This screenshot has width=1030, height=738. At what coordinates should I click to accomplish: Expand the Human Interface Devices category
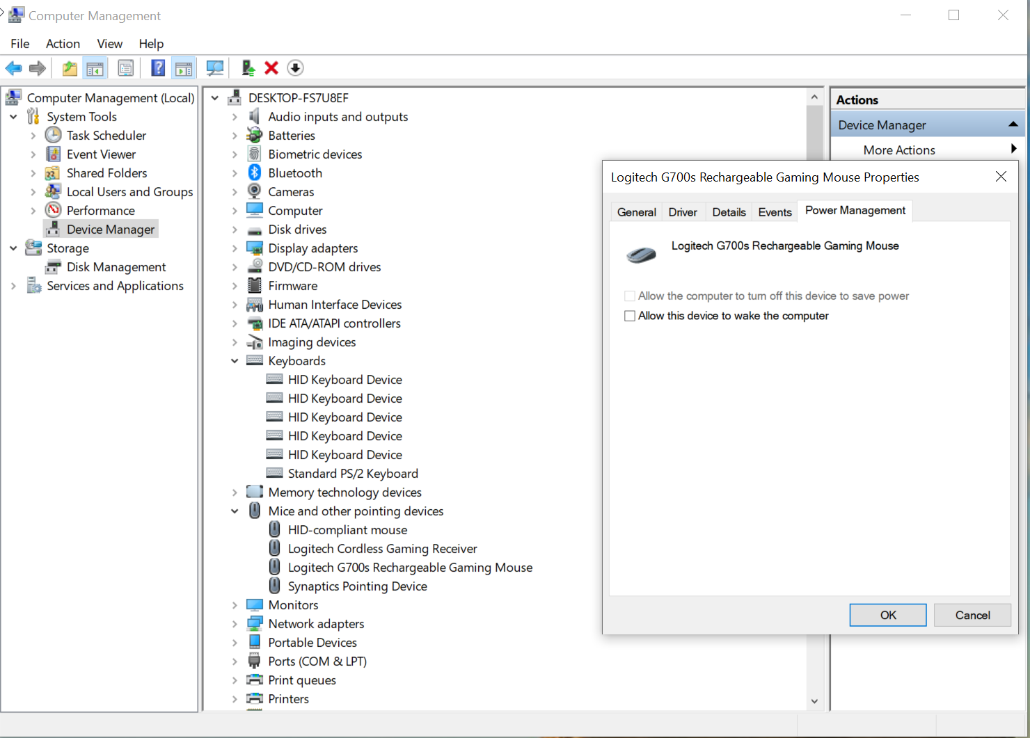[235, 305]
